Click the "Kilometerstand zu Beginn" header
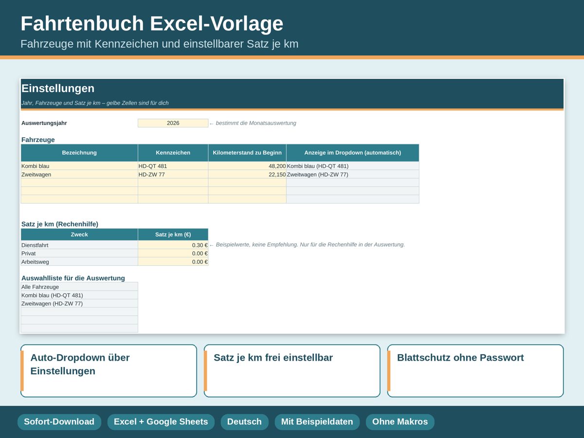Screen dimensions: 584x438 (x=247, y=153)
